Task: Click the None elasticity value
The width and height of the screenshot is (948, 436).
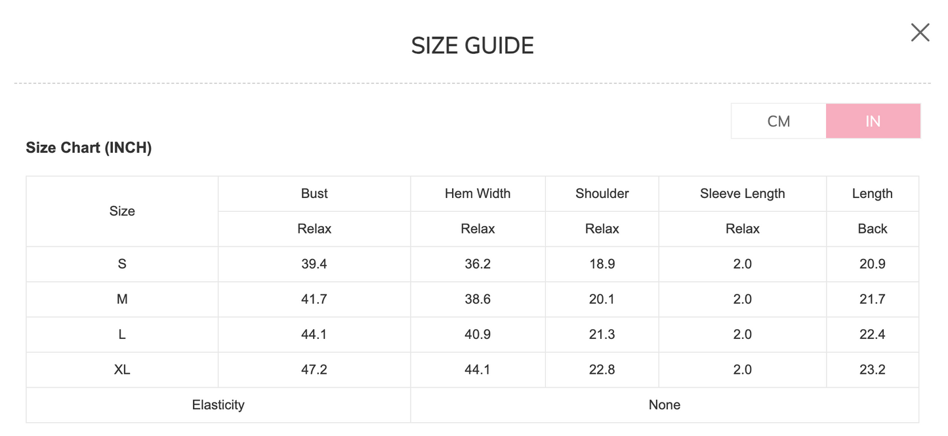Action: 664,405
